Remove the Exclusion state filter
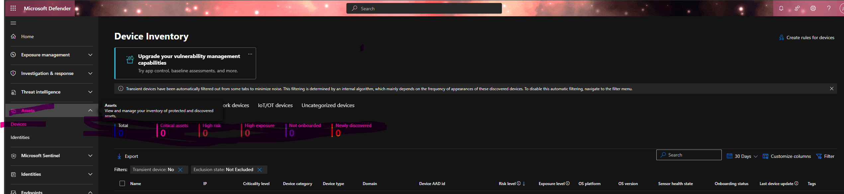The height and width of the screenshot is (194, 844). click(260, 169)
